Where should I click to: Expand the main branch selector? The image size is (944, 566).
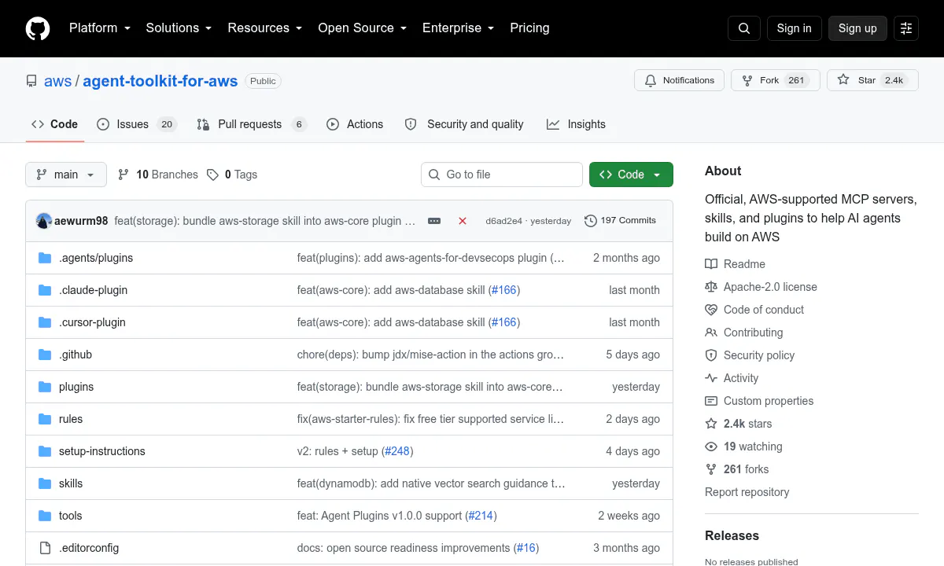pos(66,175)
